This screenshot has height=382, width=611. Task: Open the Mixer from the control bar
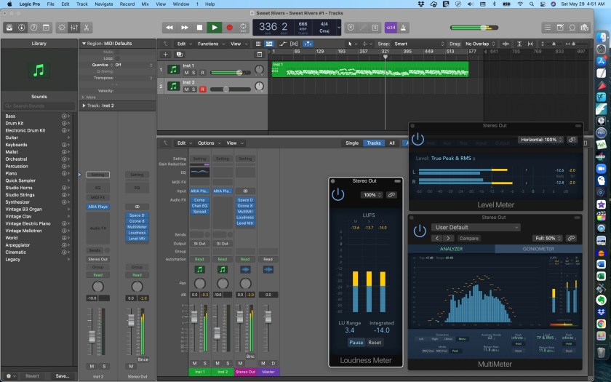[74, 28]
